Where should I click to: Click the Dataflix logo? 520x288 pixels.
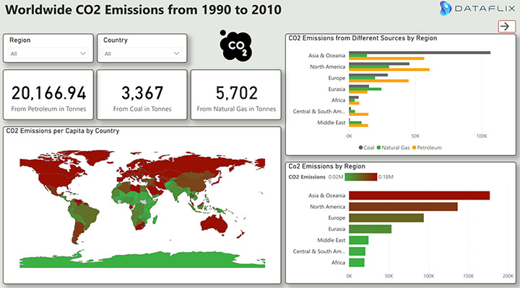(x=467, y=9)
